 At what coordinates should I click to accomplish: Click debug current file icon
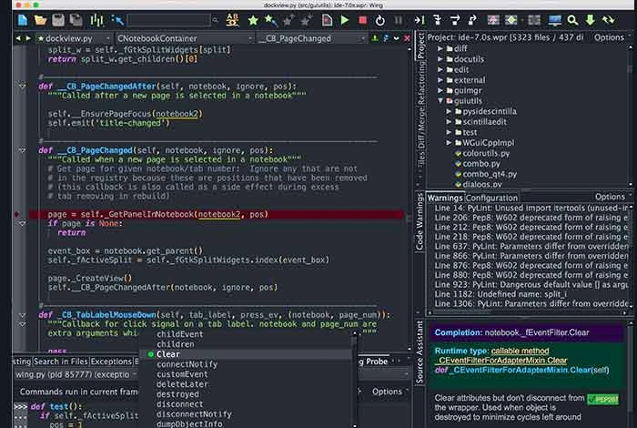coord(327,19)
